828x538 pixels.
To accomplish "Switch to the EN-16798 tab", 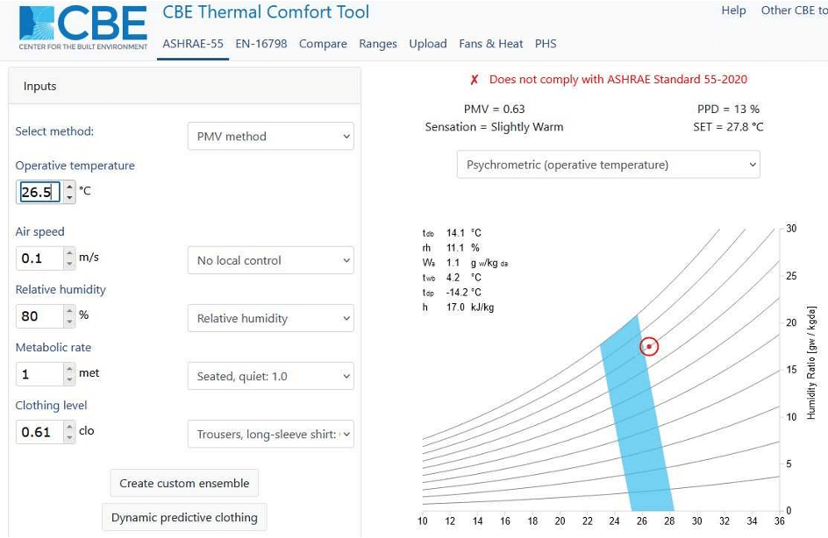I will (261, 44).
